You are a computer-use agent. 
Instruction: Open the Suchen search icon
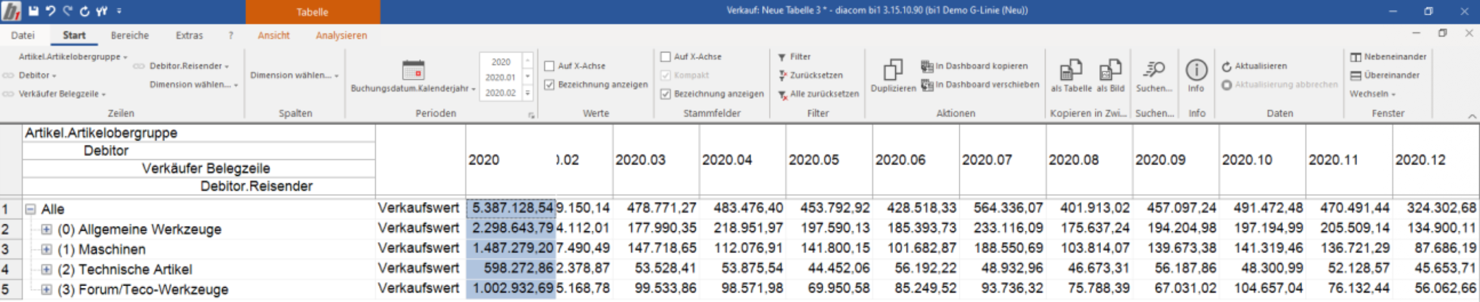click(x=1154, y=70)
